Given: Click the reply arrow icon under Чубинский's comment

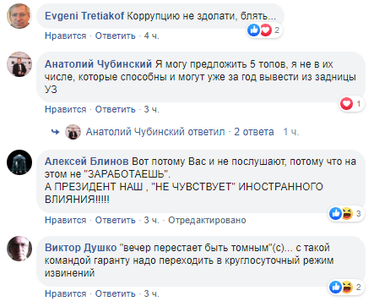Looking at the screenshot, I should click(x=56, y=132).
